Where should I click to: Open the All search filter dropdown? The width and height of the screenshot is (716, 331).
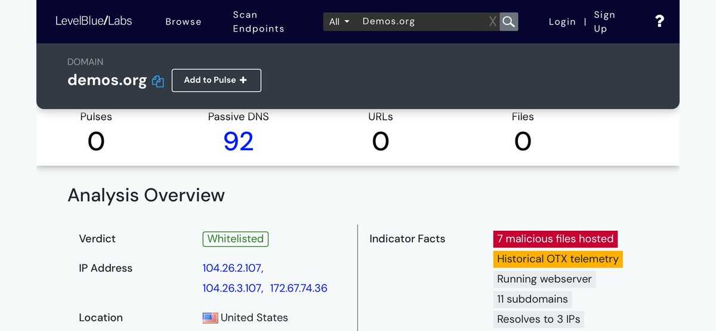pyautogui.click(x=339, y=21)
